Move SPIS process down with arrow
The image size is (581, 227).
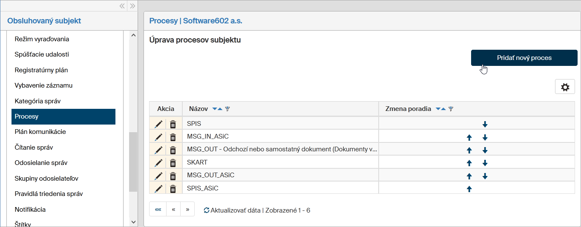pos(485,125)
